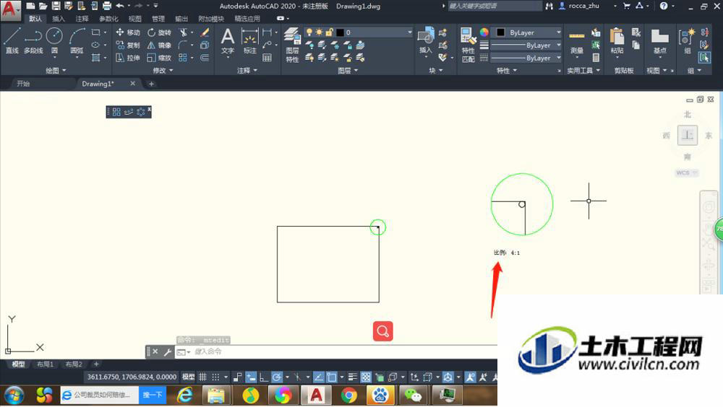
Task: Switch to the View (视图) ribbon tab
Action: [x=134, y=19]
